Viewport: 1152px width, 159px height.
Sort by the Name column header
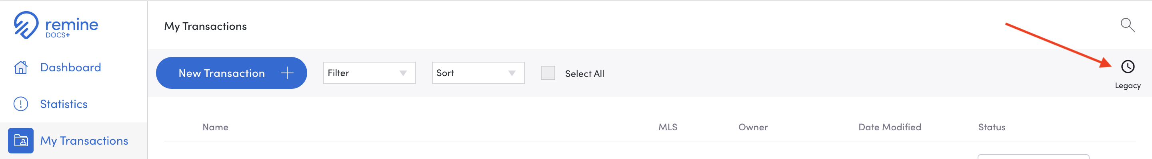(x=215, y=128)
